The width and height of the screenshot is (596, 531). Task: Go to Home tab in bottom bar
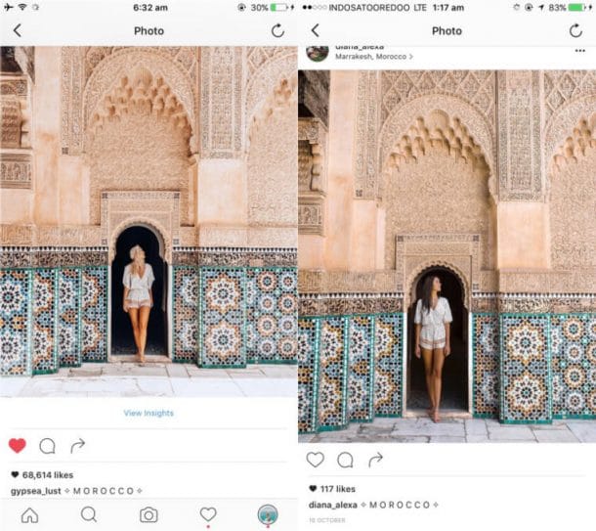point(29,515)
